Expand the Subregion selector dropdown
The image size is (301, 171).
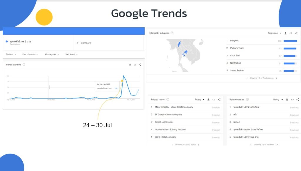(x=276, y=33)
